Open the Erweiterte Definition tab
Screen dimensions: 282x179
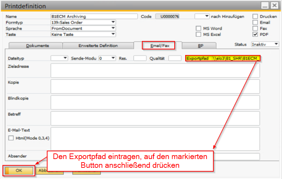(98, 46)
